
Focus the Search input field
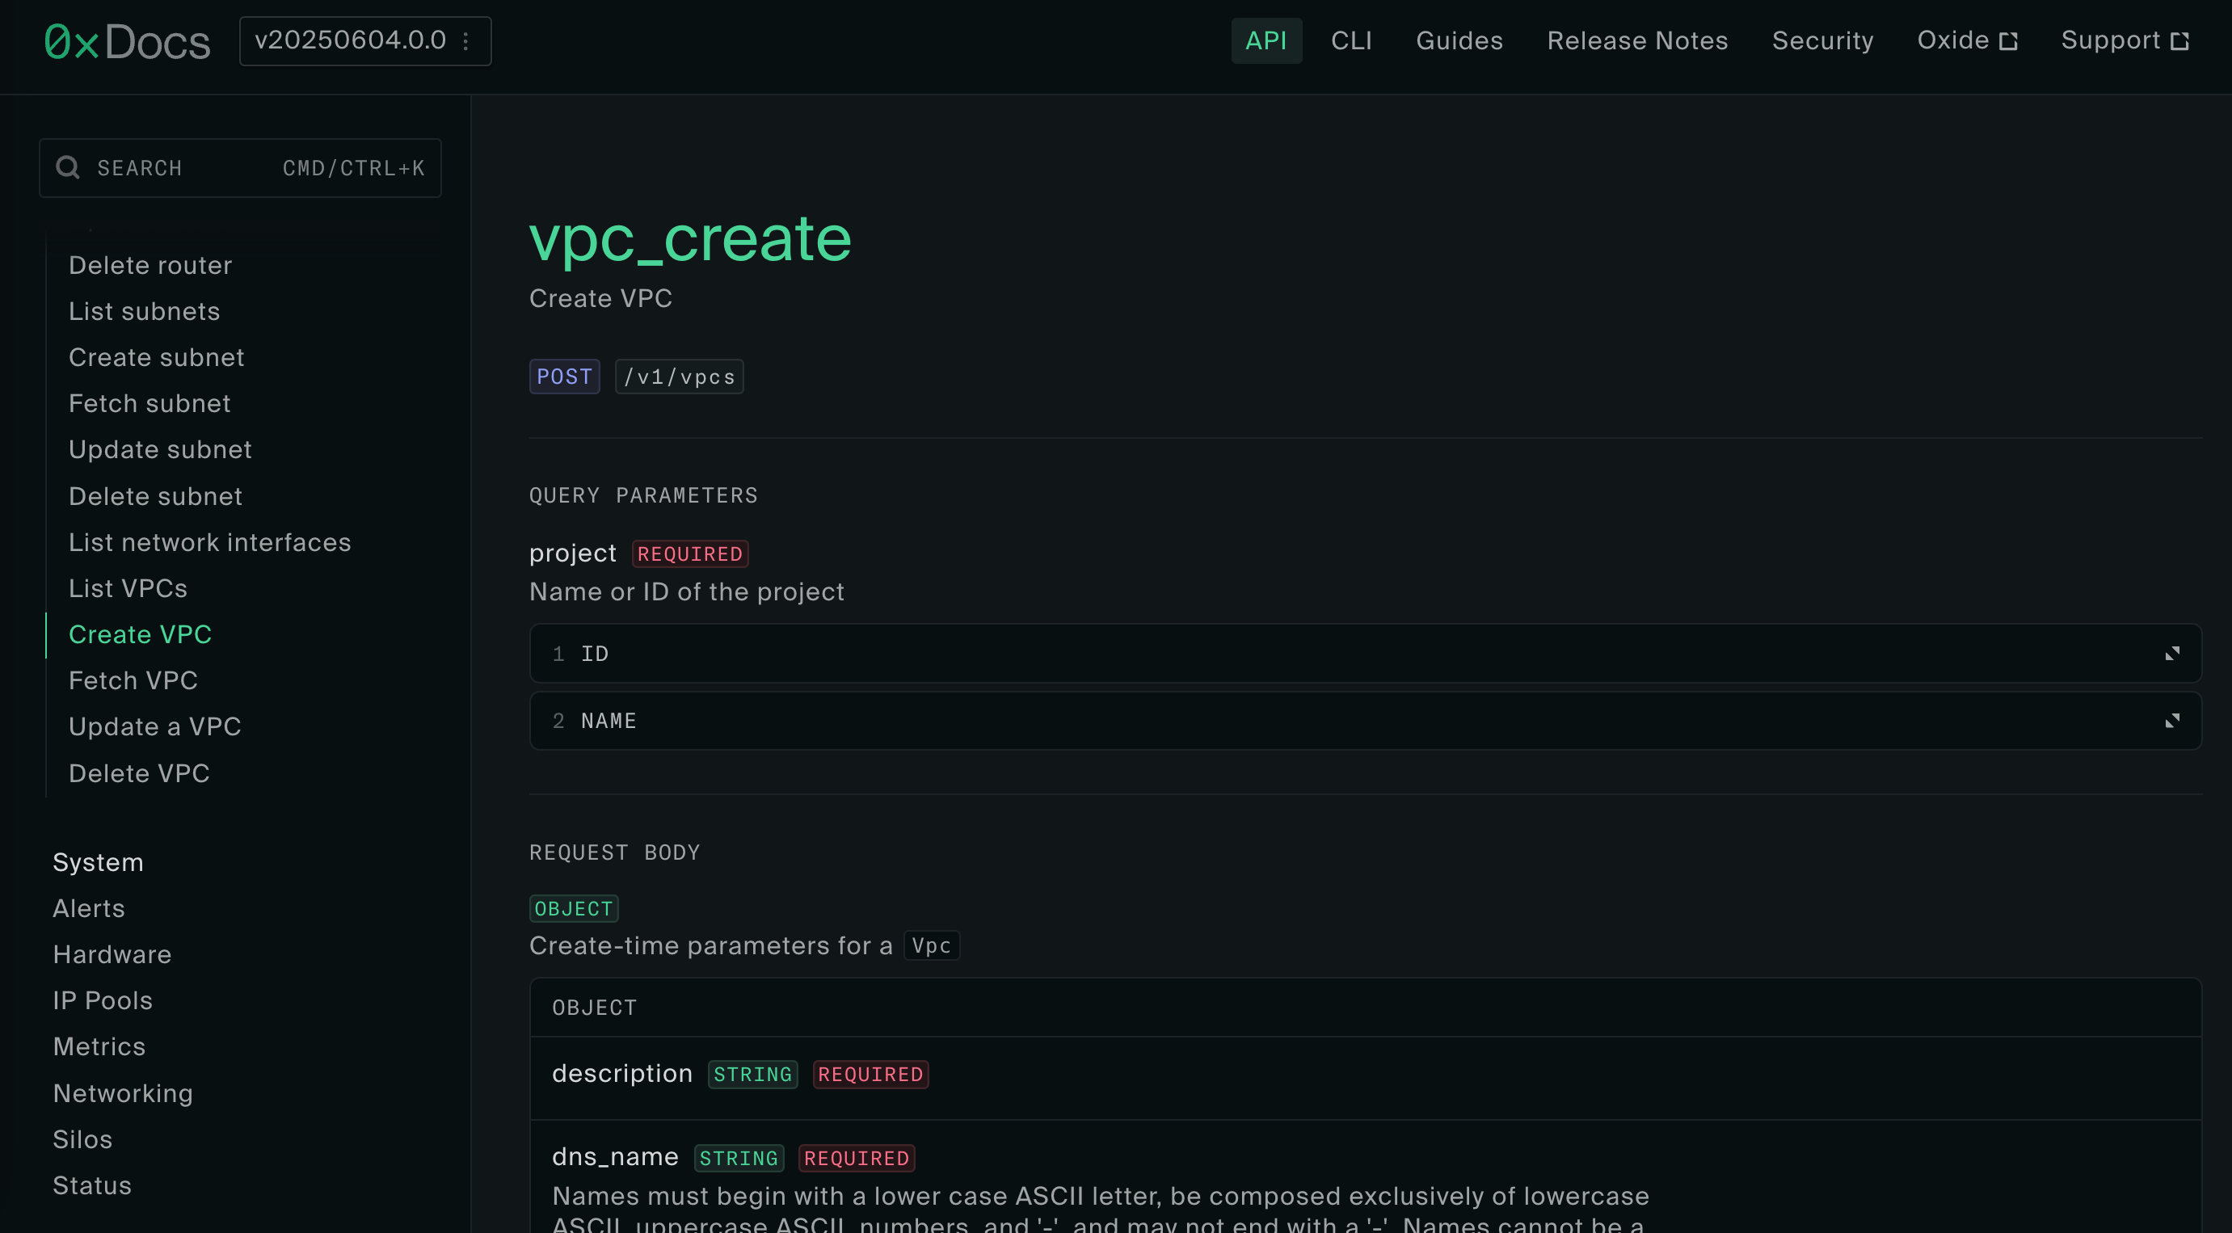(x=240, y=167)
